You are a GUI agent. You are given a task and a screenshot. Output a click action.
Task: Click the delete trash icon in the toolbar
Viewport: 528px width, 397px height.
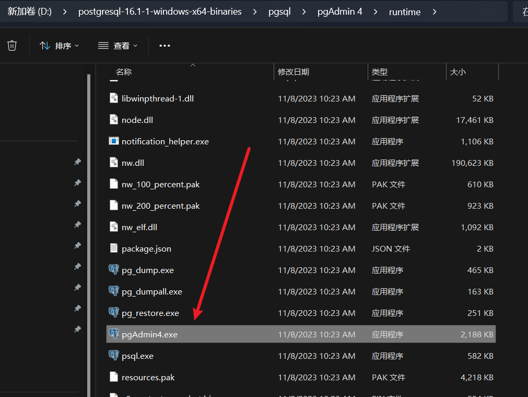[11, 45]
